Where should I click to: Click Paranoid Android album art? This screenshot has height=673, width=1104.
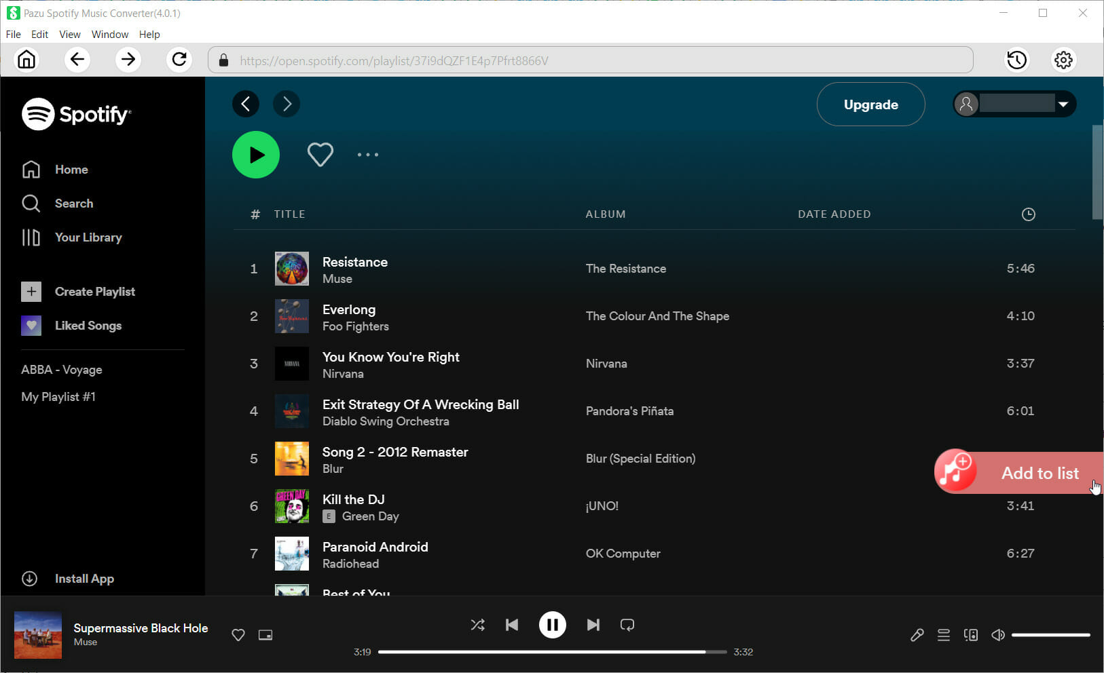(x=292, y=554)
